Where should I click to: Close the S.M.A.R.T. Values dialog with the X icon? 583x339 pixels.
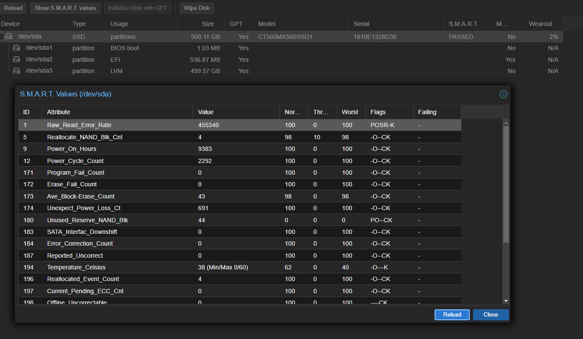503,94
